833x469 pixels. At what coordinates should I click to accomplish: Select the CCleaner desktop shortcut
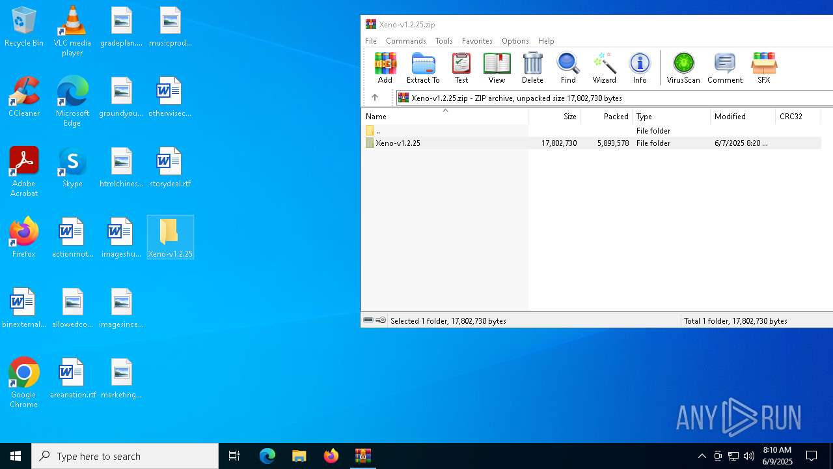coord(24,98)
